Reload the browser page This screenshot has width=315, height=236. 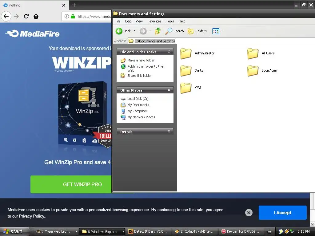click(x=26, y=16)
